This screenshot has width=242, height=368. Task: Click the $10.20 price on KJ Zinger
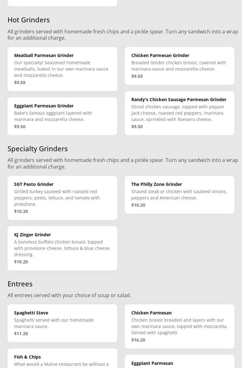[x=21, y=262]
